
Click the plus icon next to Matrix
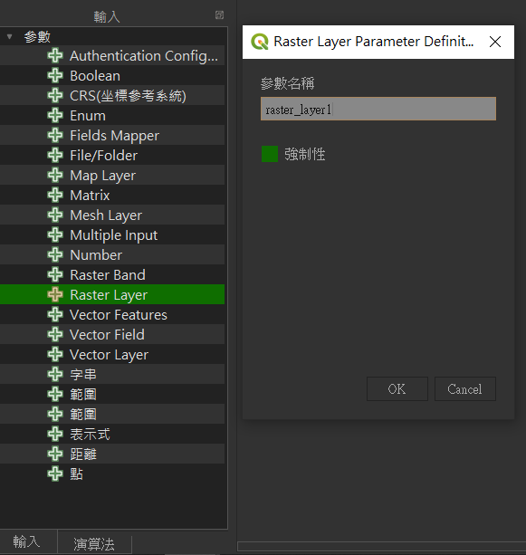point(55,195)
